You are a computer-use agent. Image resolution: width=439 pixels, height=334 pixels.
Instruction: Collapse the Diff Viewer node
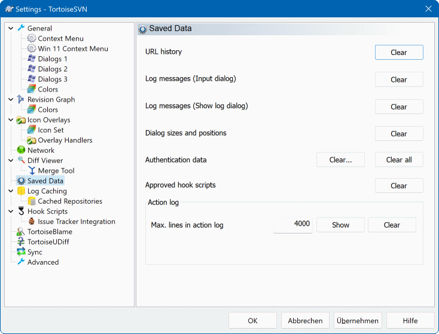(11, 161)
